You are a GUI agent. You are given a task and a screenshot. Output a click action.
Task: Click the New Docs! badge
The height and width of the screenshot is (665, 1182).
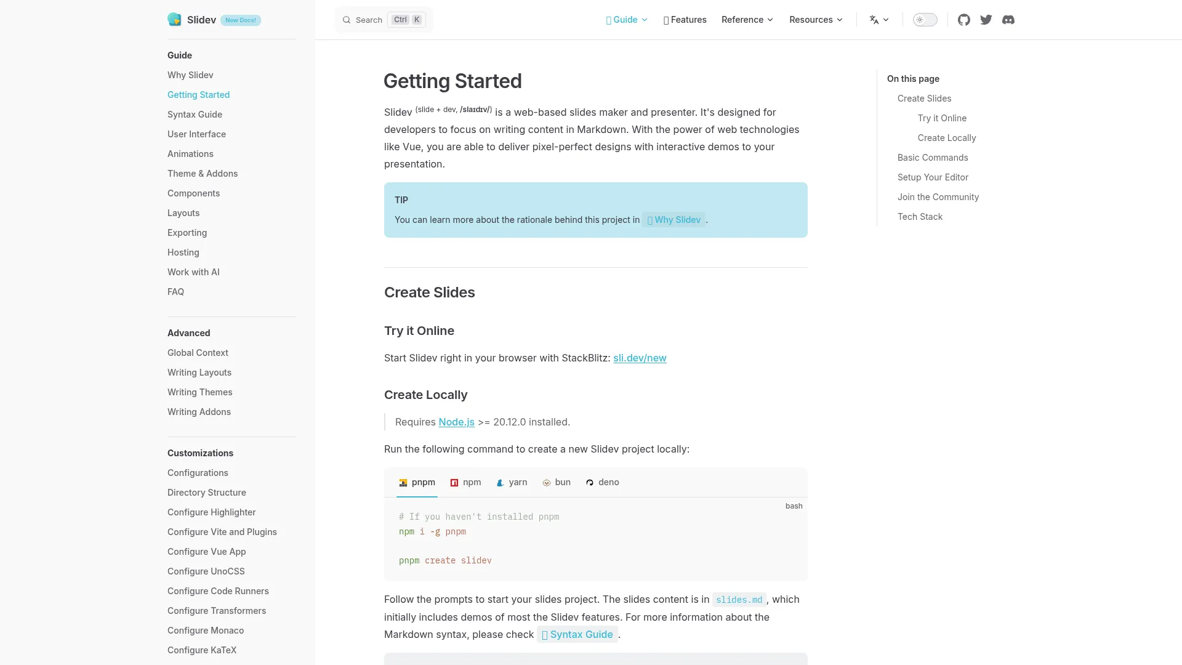[x=240, y=20]
